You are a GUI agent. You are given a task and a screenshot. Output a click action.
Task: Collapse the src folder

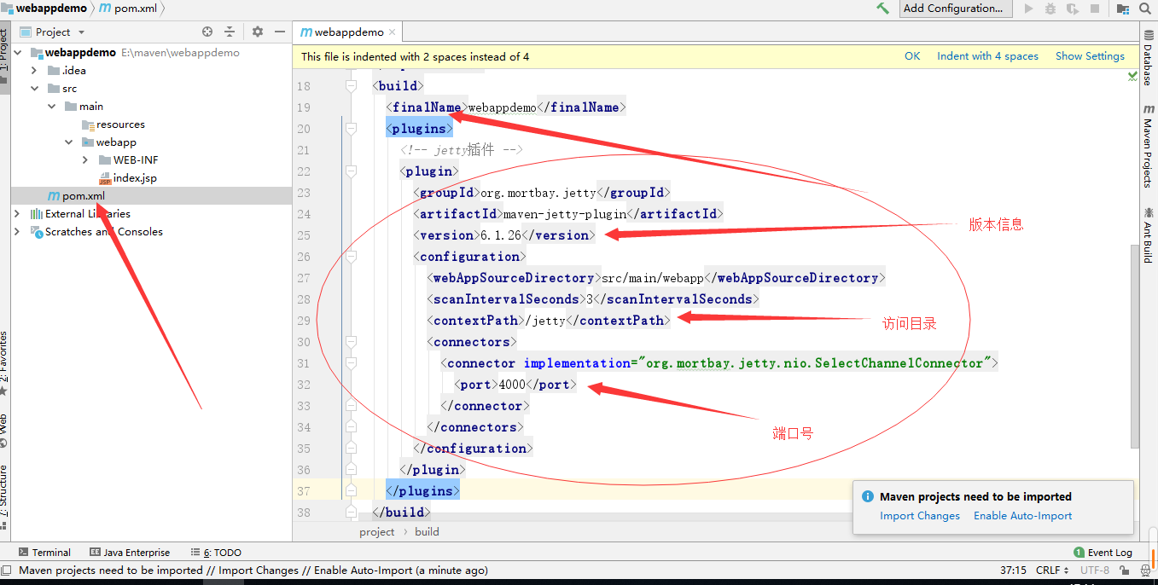coord(34,89)
